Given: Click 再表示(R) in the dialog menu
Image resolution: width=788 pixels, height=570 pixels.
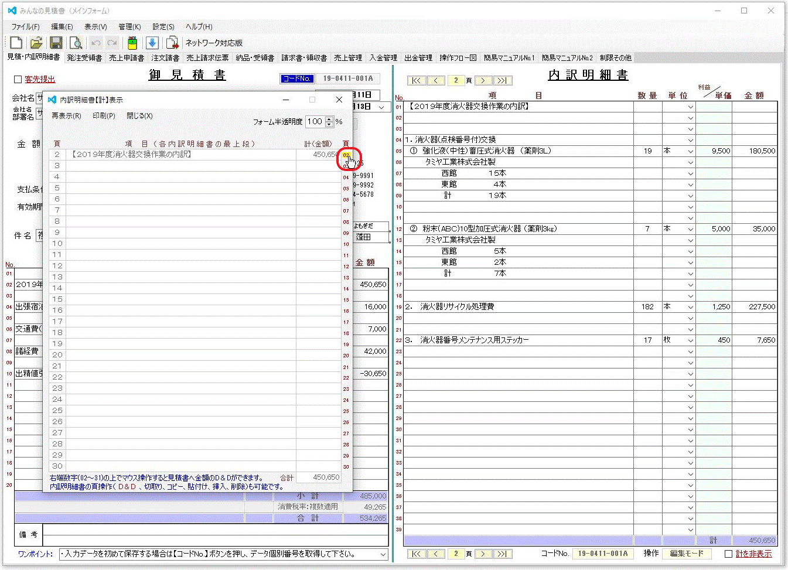Looking at the screenshot, I should pyautogui.click(x=66, y=116).
